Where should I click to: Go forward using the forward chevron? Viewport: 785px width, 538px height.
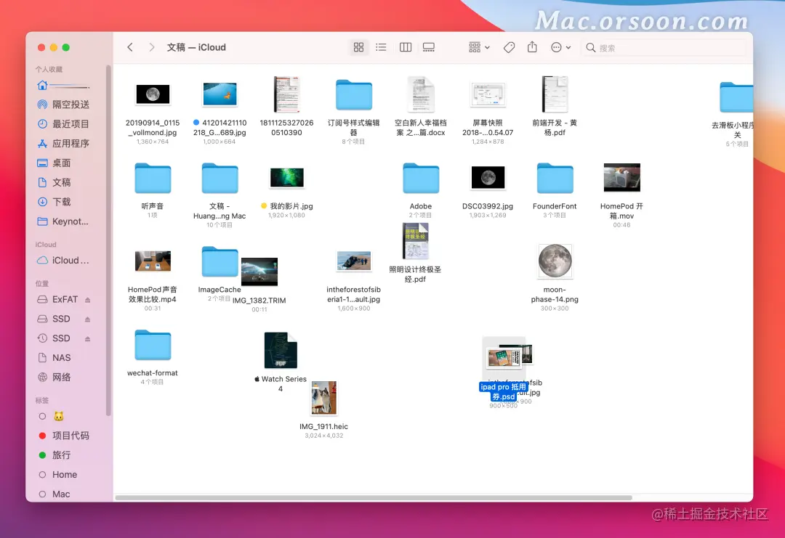[151, 47]
